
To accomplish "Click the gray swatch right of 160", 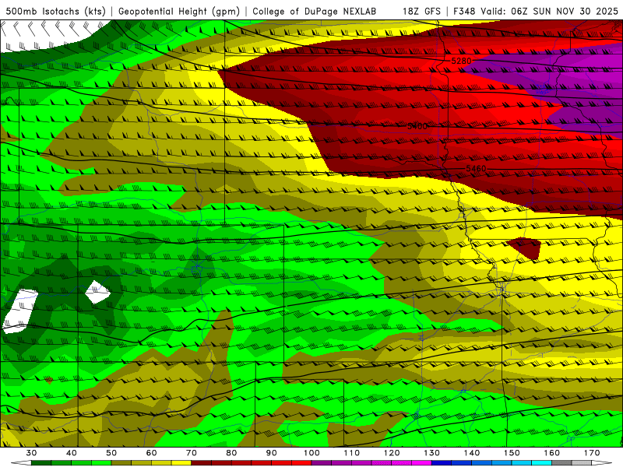I will click(x=561, y=463).
